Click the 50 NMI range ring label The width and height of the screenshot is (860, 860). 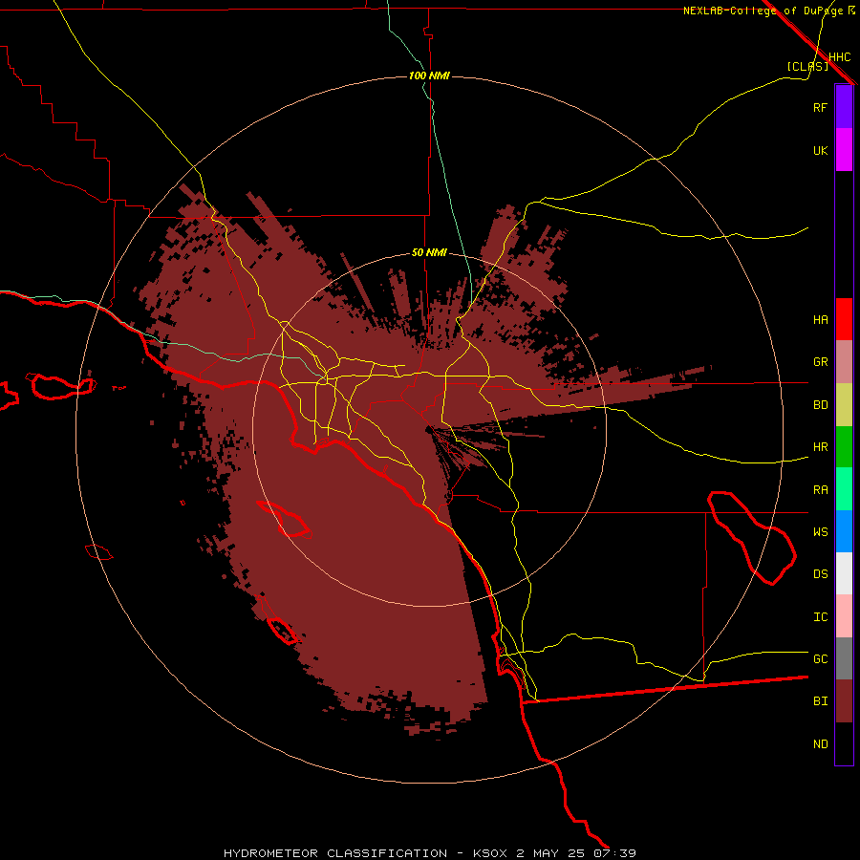429,252
